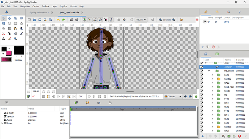Viewport: 249px width, 139px height.
Task: Click the (JMP) keyframe jump link
Action: click(x=226, y=22)
